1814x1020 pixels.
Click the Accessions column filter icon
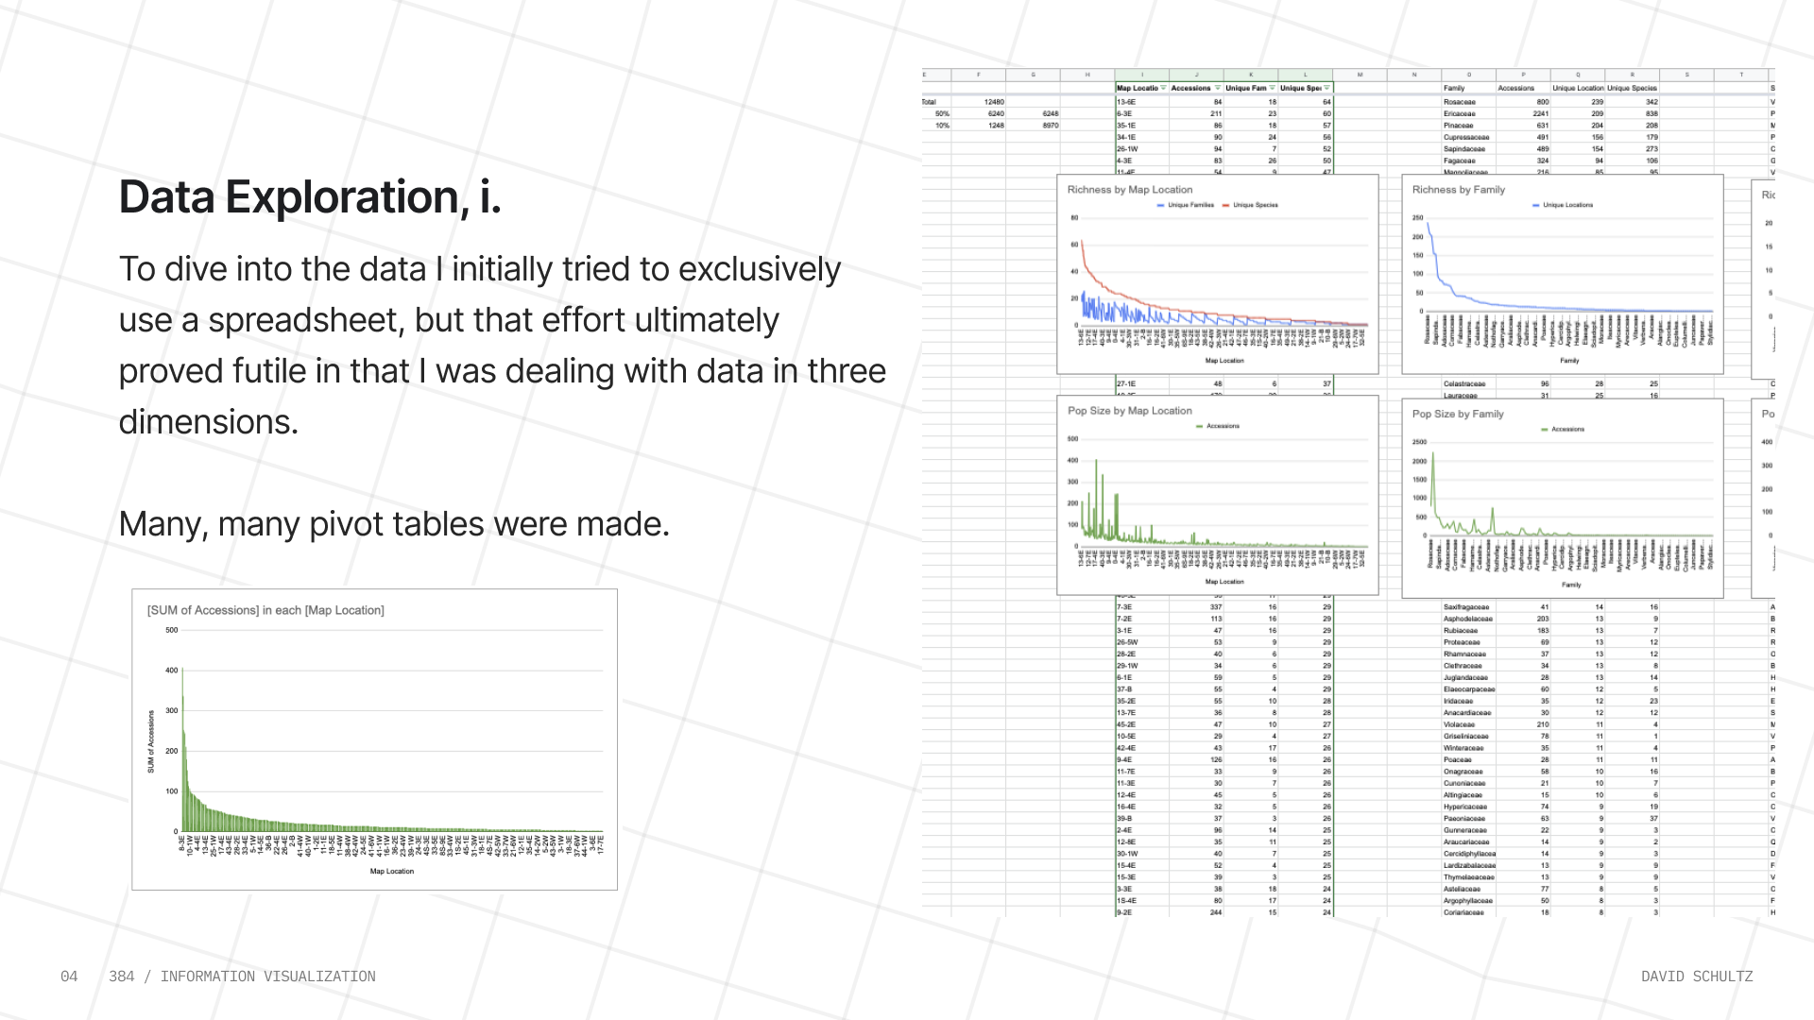tap(1217, 88)
